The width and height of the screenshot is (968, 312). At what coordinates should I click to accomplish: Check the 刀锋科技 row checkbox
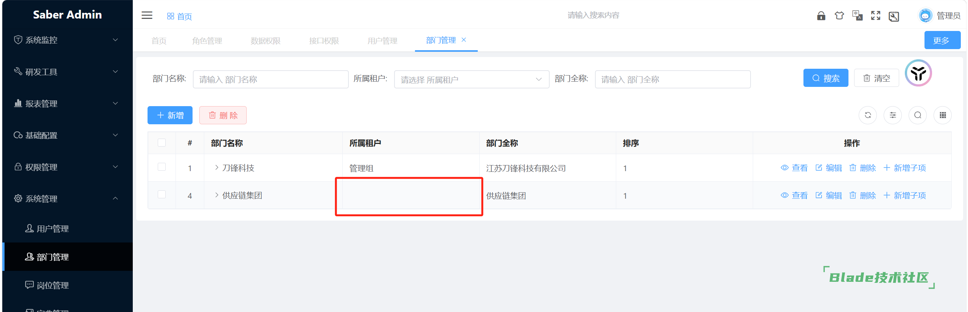[162, 167]
